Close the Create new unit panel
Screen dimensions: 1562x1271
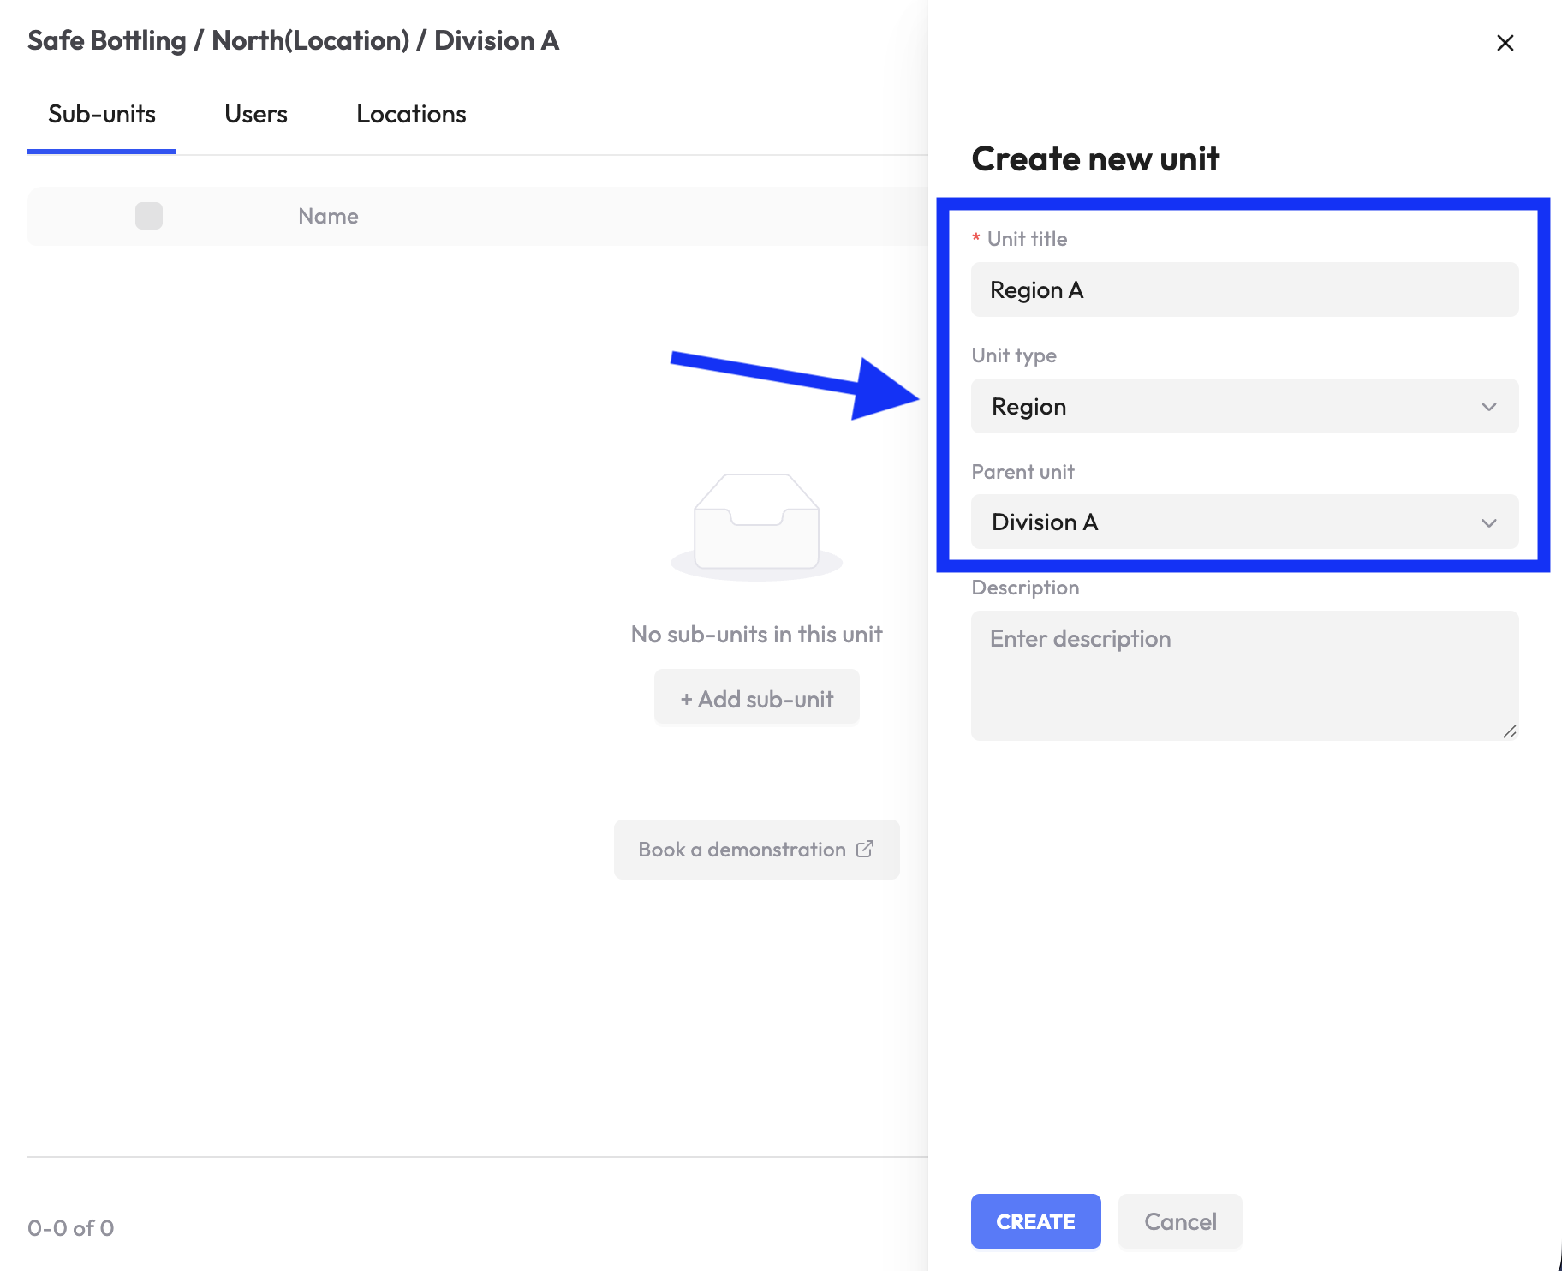click(x=1505, y=43)
